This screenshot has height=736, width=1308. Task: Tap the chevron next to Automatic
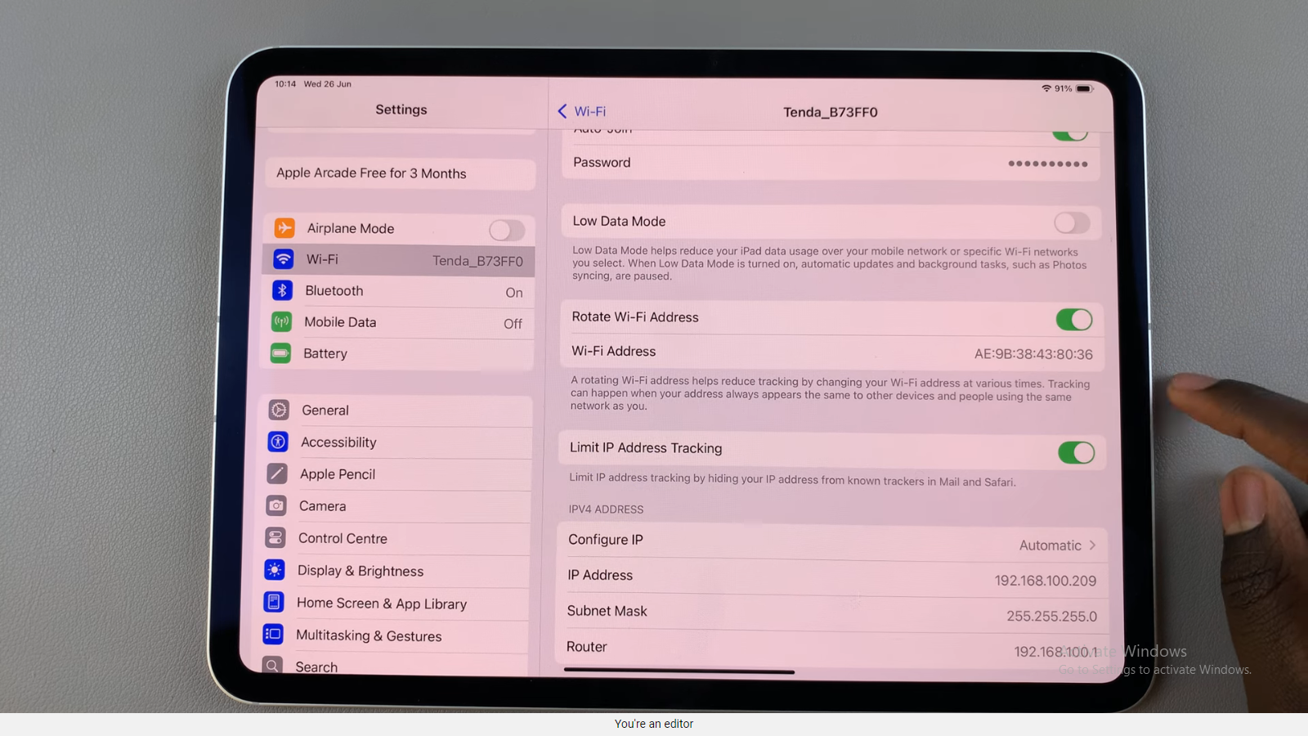tap(1092, 545)
